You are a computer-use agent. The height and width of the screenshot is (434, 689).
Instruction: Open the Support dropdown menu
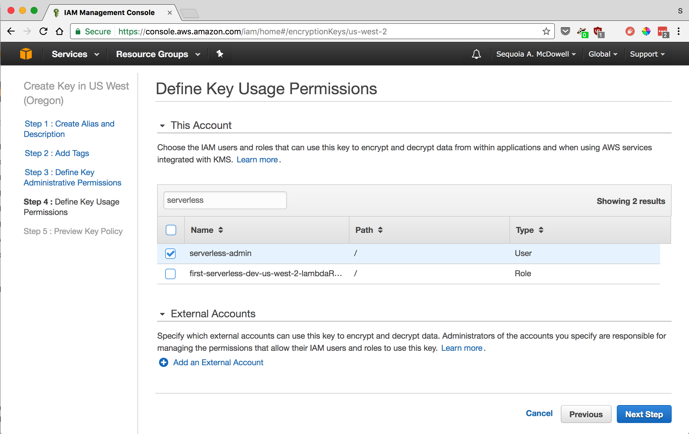coord(647,54)
